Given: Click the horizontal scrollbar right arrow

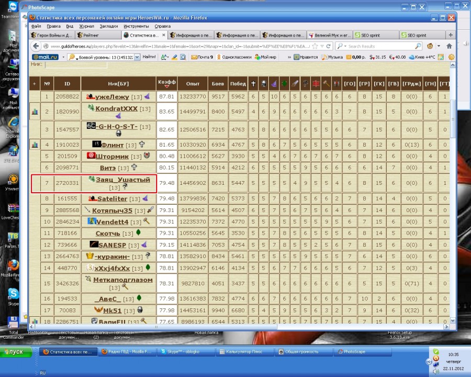Looking at the screenshot, I should (446, 327).
